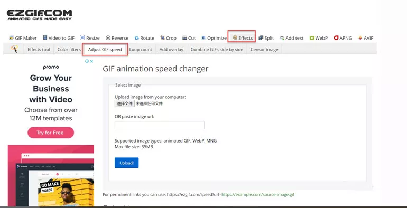Open the APNG menu item
Viewport: 407px width, 208px height.
[x=343, y=38]
